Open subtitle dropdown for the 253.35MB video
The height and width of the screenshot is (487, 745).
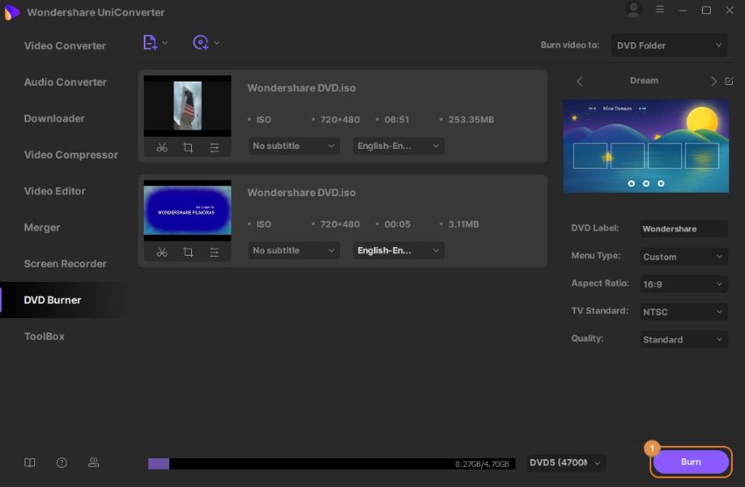click(294, 145)
